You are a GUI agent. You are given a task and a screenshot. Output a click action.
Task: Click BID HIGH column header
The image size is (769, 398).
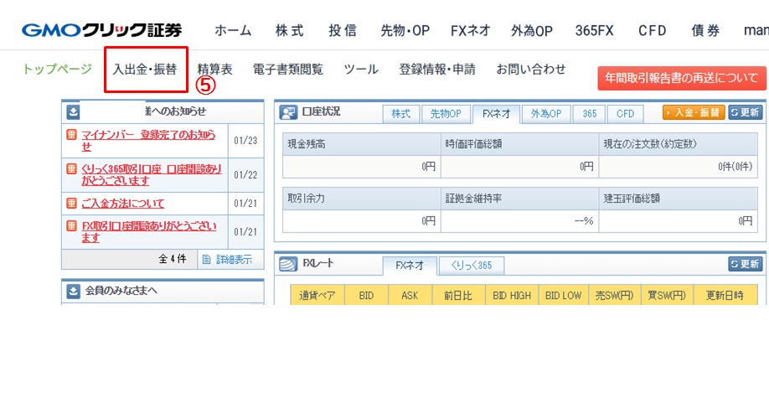(512, 295)
